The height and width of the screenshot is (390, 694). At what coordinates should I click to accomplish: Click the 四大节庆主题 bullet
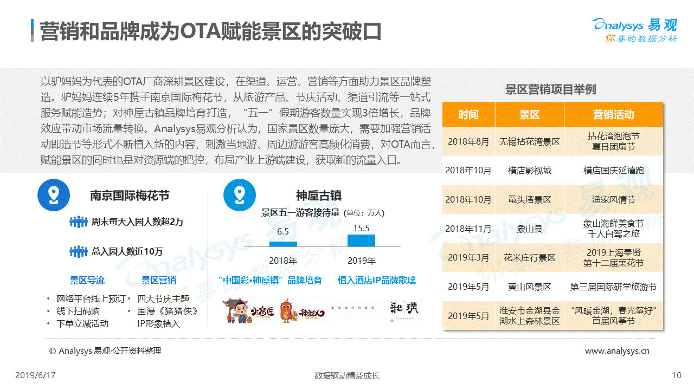163,298
